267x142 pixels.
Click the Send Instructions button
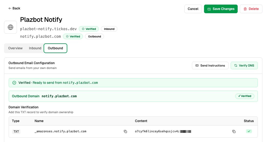[210, 65]
